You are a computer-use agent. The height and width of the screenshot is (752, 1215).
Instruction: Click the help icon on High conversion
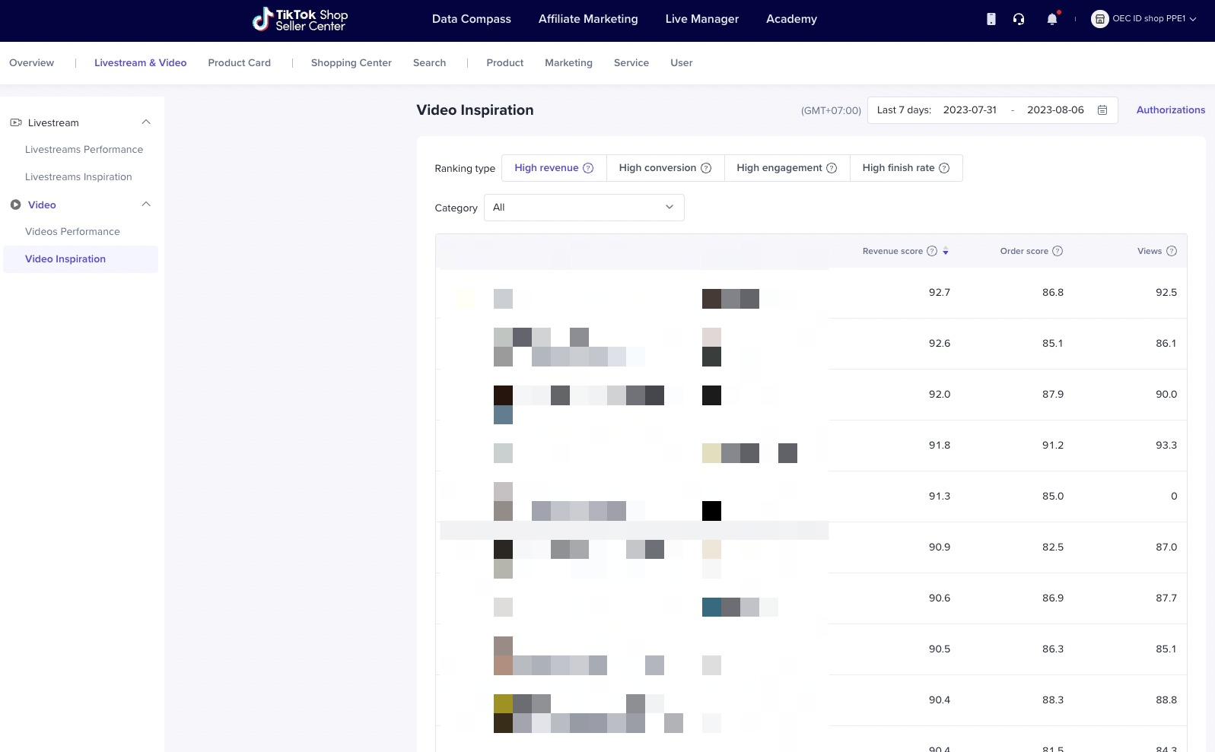click(x=705, y=168)
